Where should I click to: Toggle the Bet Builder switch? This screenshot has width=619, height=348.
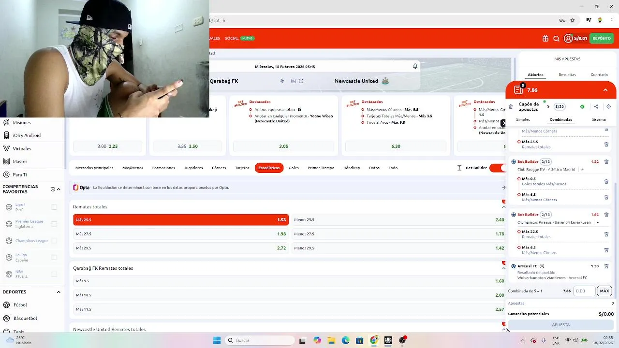pos(498,168)
